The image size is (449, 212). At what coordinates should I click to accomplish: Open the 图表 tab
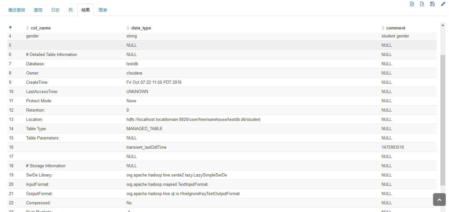[103, 10]
